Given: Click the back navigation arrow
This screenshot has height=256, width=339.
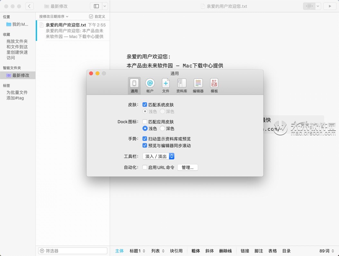Looking at the screenshot, I should (x=29, y=6).
